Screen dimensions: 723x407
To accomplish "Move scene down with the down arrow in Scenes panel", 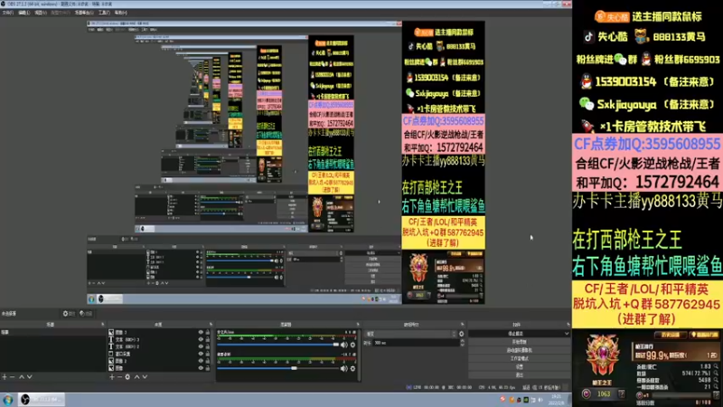I will pyautogui.click(x=30, y=377).
